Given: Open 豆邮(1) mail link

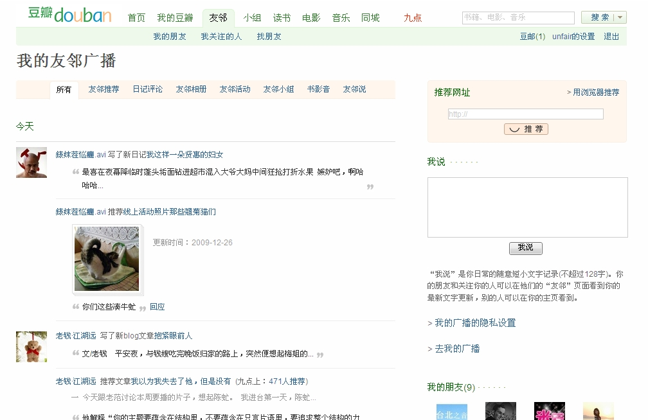Looking at the screenshot, I should [x=532, y=37].
